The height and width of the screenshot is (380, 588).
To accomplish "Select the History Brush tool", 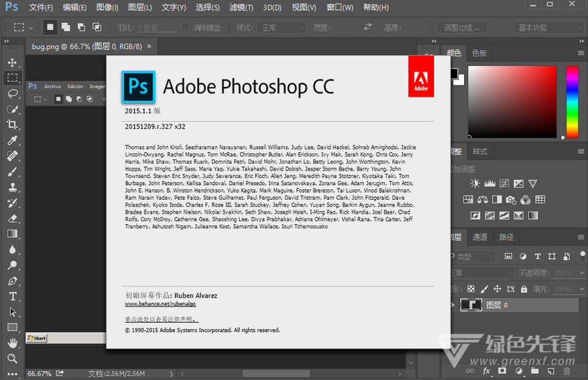I will click(x=13, y=203).
